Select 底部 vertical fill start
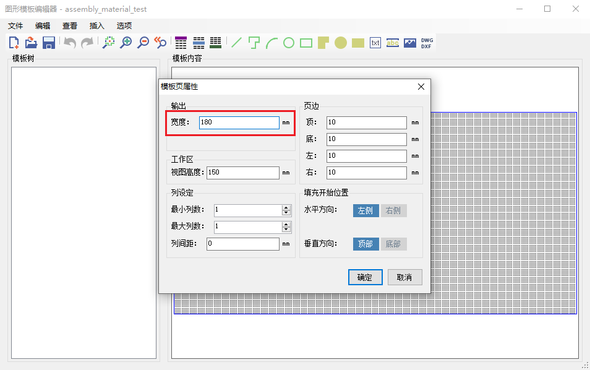The image size is (590, 370). (393, 244)
